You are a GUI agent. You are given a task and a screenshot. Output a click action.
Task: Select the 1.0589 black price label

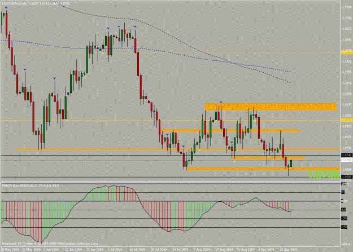347,177
